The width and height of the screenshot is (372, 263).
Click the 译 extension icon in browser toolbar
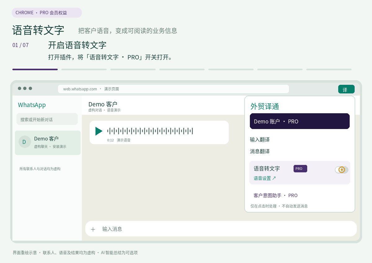pos(346,89)
